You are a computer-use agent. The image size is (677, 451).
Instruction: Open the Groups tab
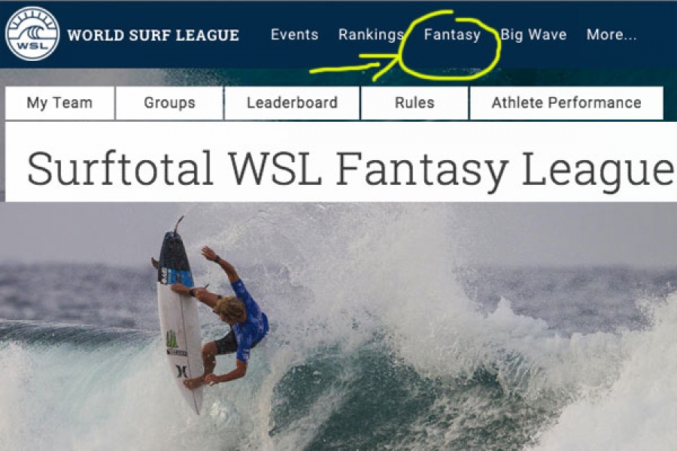pos(170,103)
